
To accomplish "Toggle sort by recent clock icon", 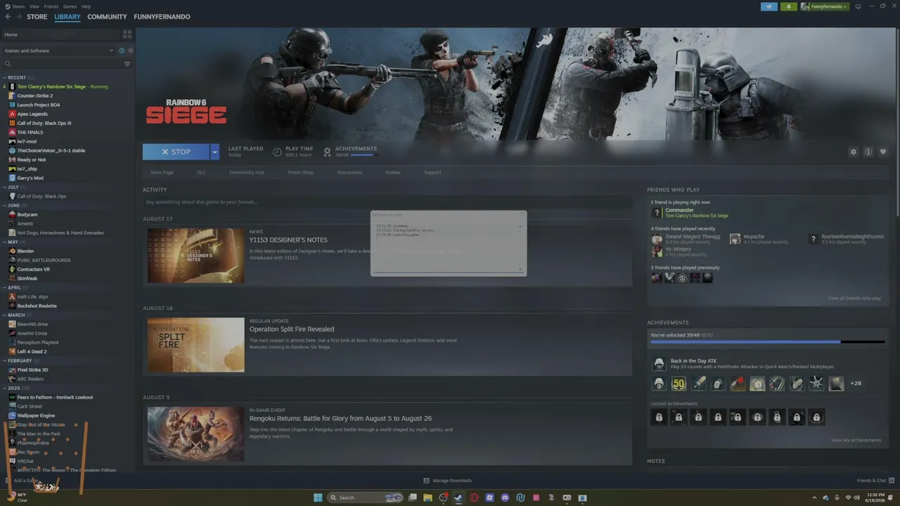I will 122,51.
